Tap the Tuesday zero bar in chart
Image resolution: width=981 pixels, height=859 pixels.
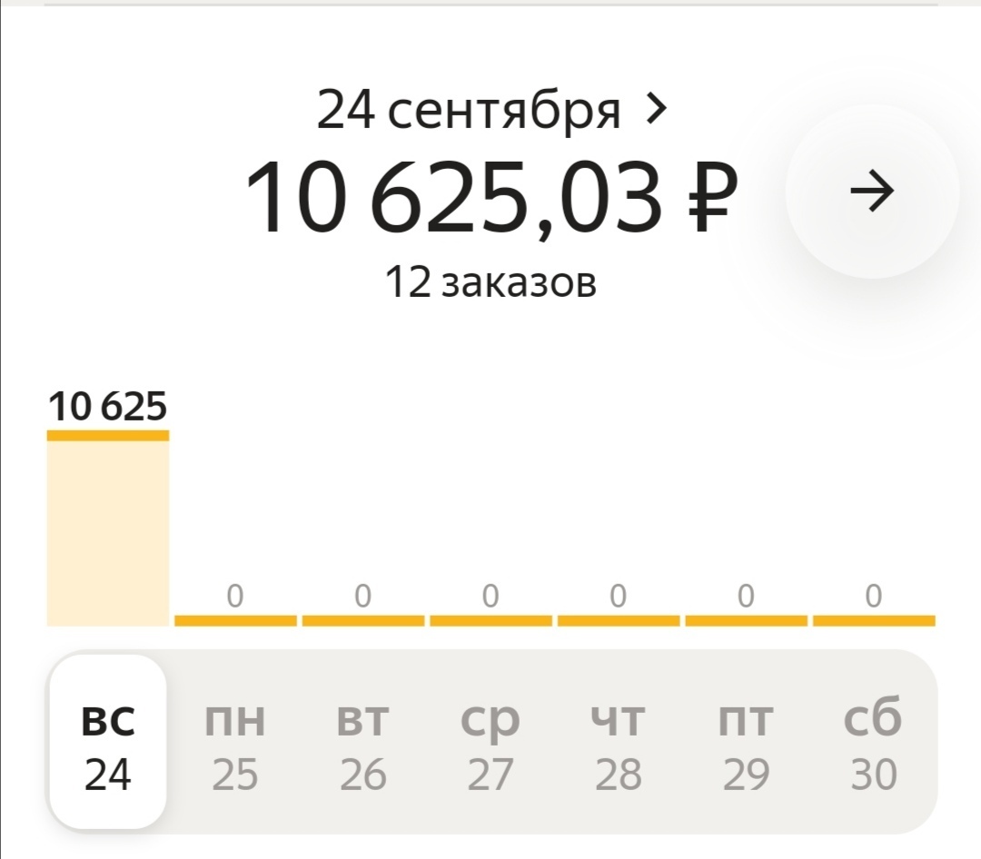coord(363,620)
